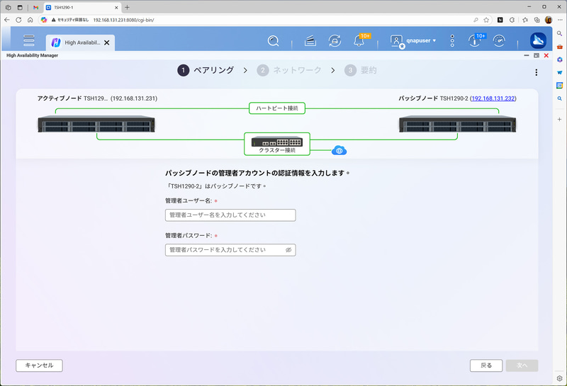The image size is (567, 386).
Task: Select step 1 ペアリング
Action: pos(206,70)
